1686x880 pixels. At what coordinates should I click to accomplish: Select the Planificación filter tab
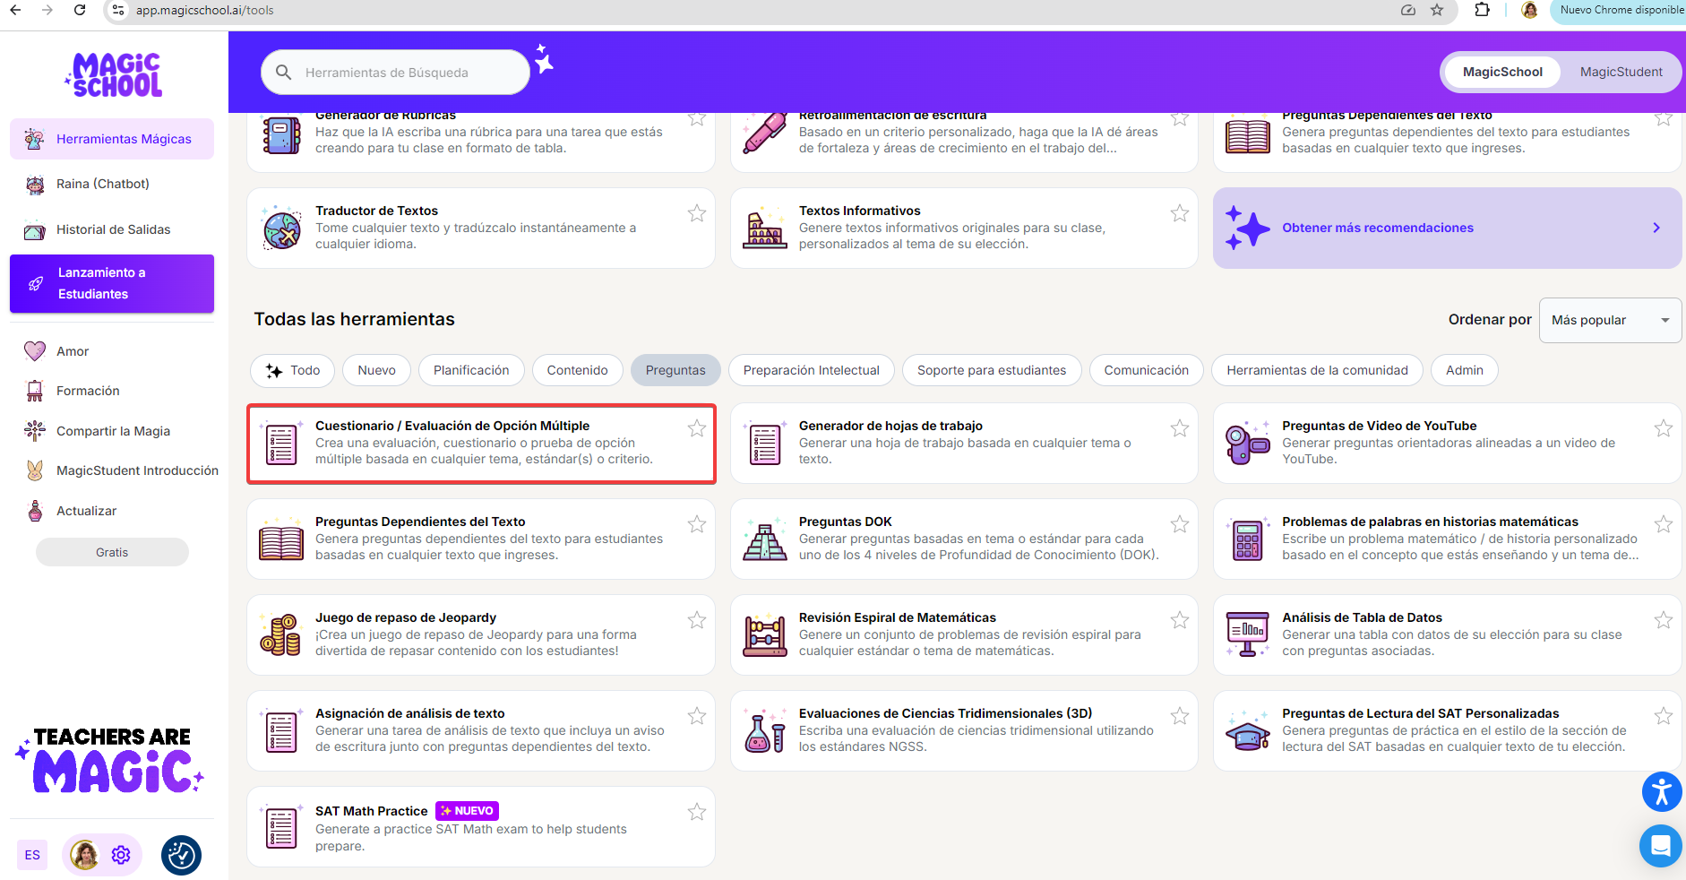click(470, 370)
